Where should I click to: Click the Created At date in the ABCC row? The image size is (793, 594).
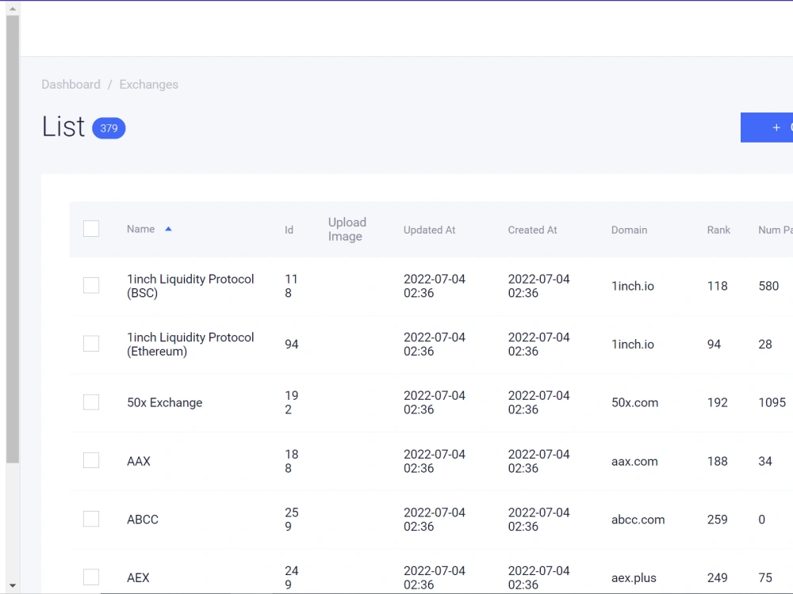tap(538, 520)
